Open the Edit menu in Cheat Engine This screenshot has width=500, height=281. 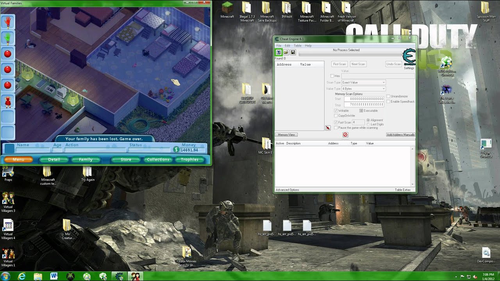click(287, 46)
